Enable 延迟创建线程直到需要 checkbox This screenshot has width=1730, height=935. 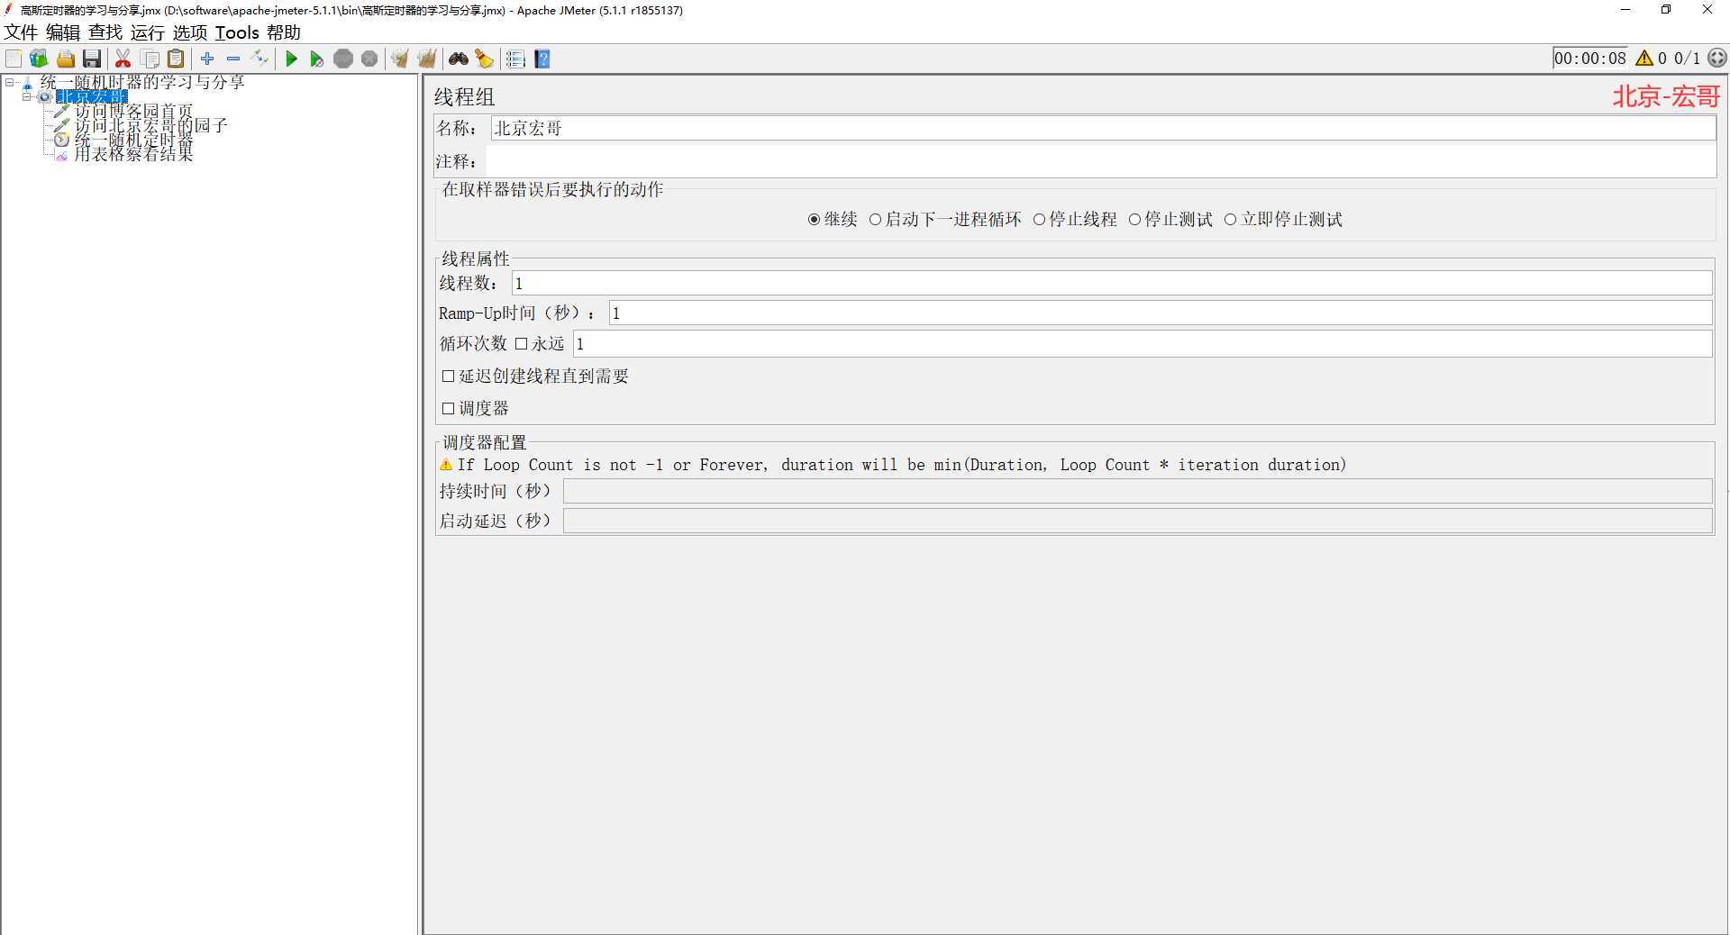coord(448,377)
